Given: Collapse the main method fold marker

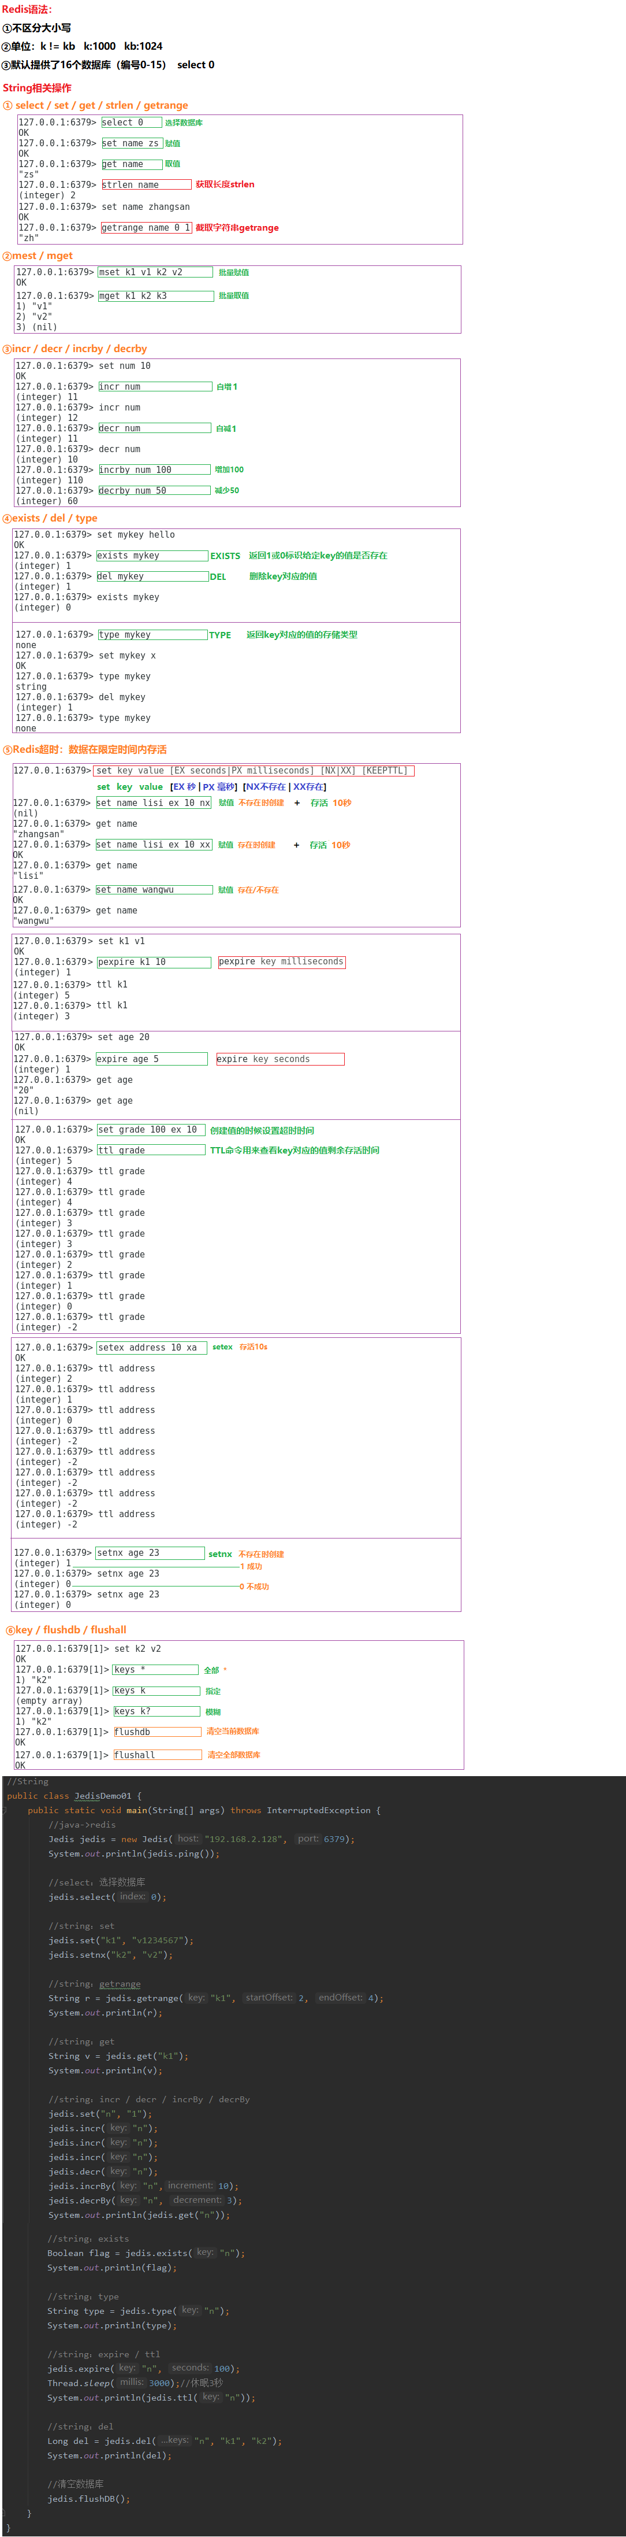Looking at the screenshot, I should [6, 1810].
